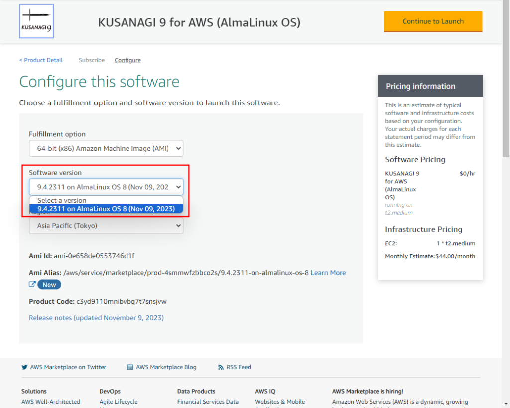Click the '1 * t2.medium' EC2 value
This screenshot has height=408, width=510.
tap(456, 243)
